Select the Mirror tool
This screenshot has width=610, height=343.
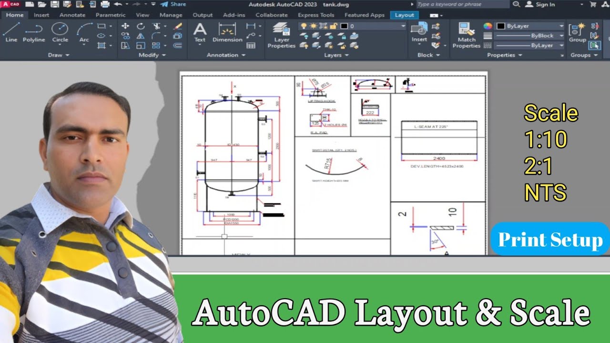pyautogui.click(x=141, y=36)
